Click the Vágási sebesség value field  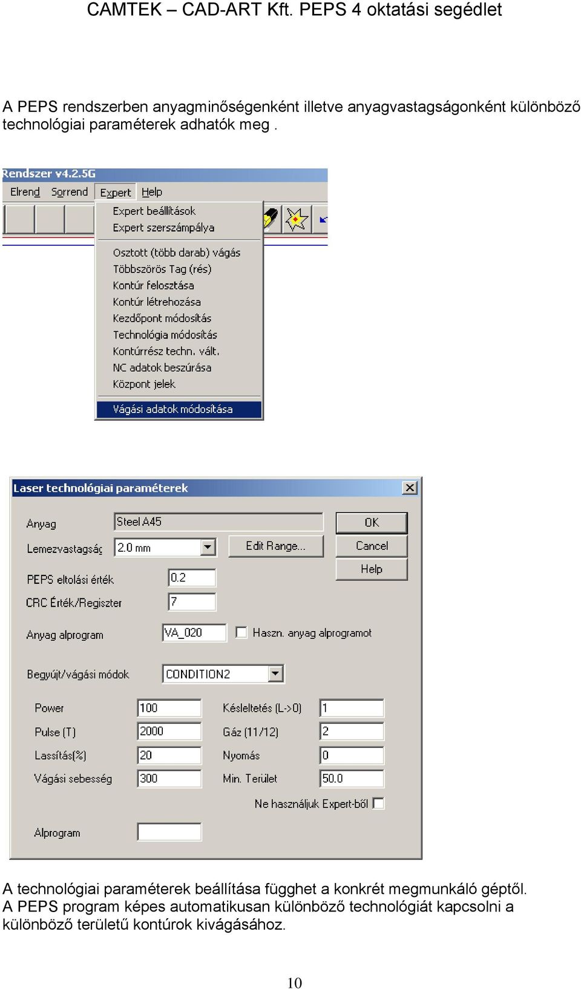pos(169,779)
